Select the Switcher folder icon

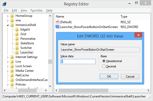pyautogui.click(x=17, y=48)
